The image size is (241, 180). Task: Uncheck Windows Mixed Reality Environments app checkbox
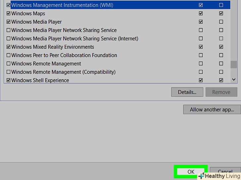point(9,47)
